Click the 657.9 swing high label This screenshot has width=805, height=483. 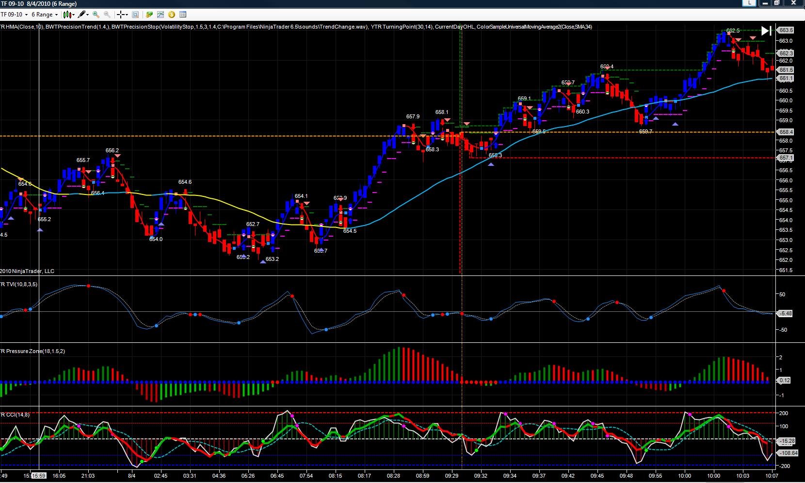413,116
